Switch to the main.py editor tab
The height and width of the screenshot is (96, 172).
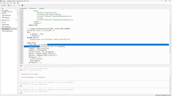(x=41, y=8)
